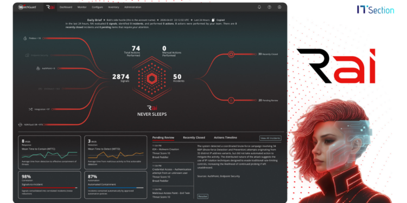Open the Administration menu
407x203 pixels.
pos(132,7)
